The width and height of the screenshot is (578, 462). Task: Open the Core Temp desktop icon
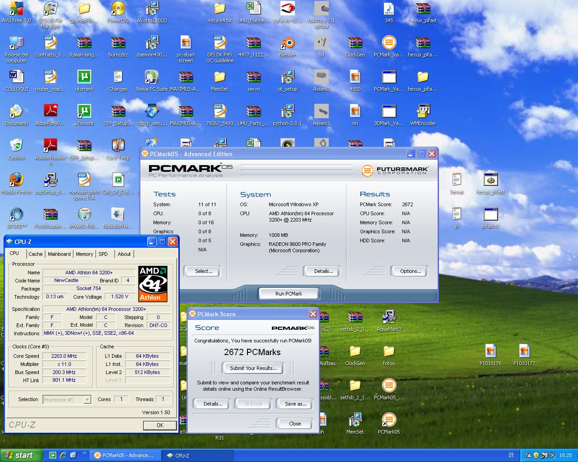tap(118, 149)
